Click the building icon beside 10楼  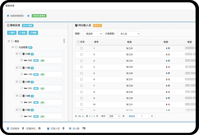24,54
